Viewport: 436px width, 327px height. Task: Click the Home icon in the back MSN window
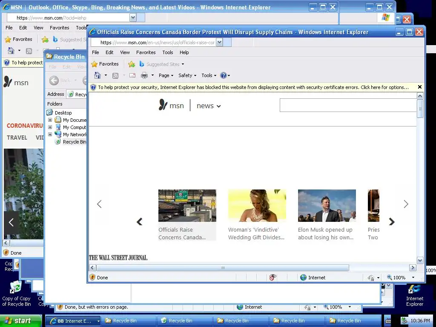tap(11, 51)
